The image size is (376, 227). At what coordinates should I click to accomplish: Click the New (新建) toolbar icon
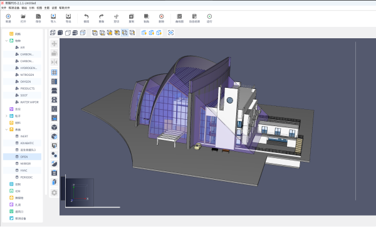(x=8, y=16)
